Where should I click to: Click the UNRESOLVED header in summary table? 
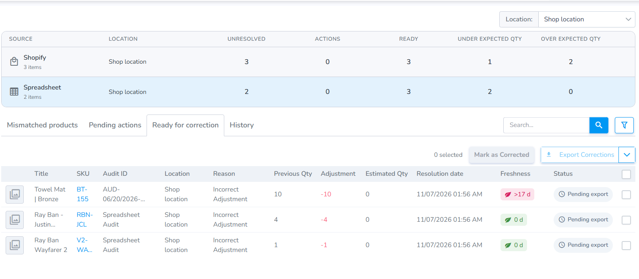[246, 39]
